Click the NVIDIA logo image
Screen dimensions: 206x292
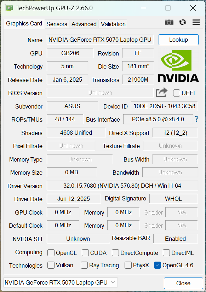click(x=178, y=66)
